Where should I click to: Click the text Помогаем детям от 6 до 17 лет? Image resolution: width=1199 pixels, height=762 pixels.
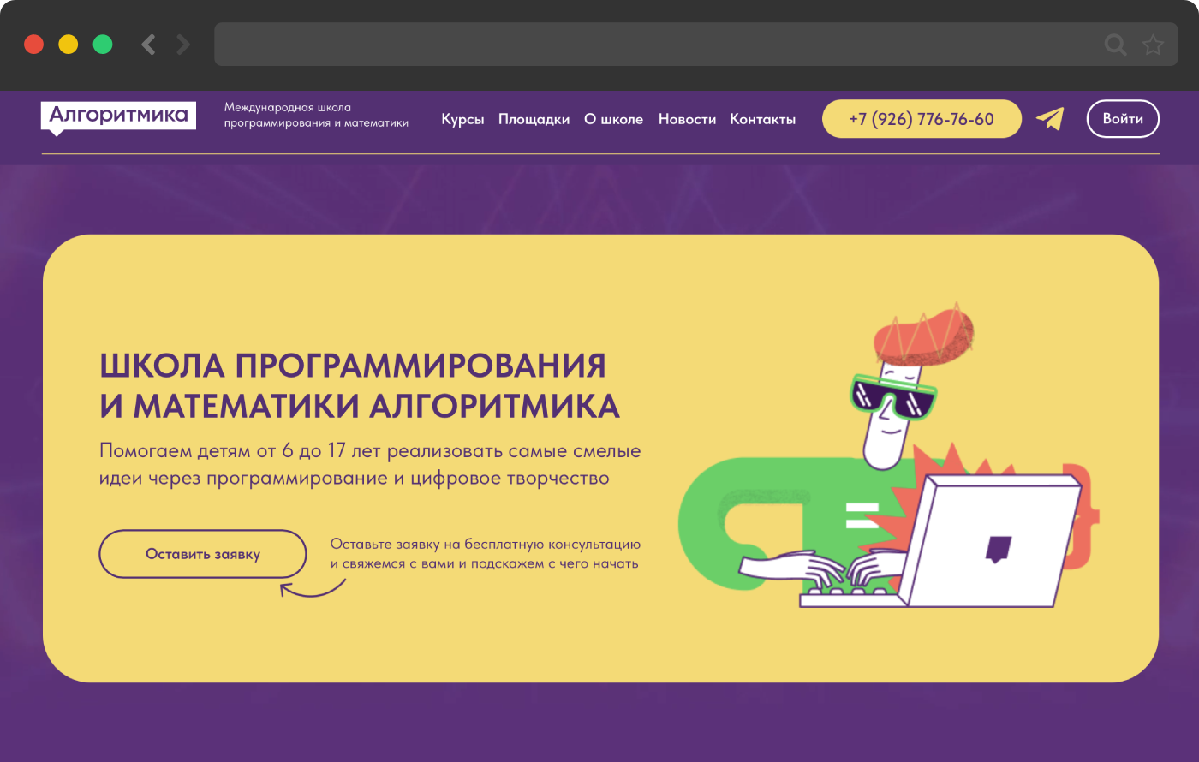(x=241, y=451)
